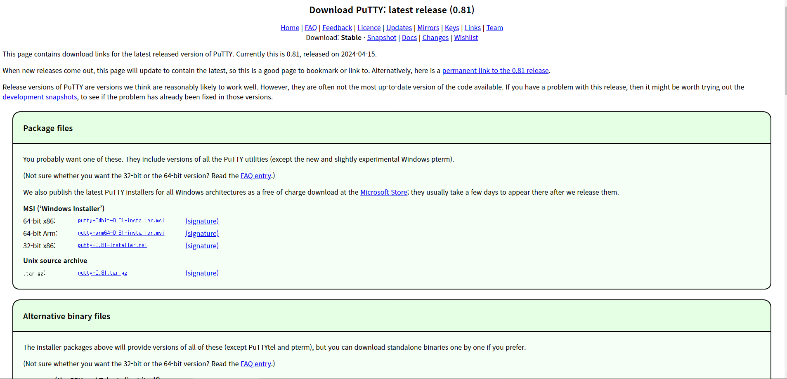Open signature for .tar.gz archive
Viewport: 787px width, 379px height.
coord(202,273)
